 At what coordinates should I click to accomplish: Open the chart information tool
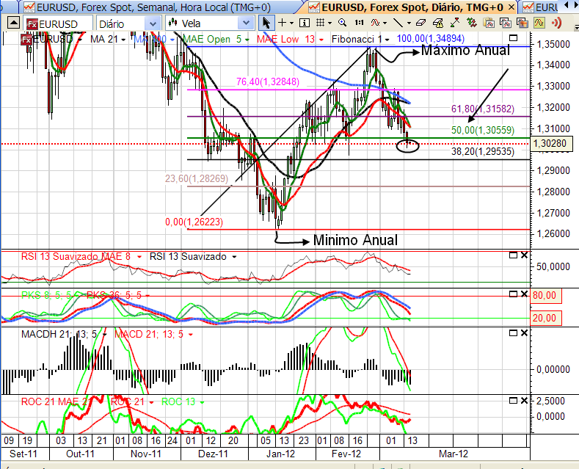click(x=305, y=23)
